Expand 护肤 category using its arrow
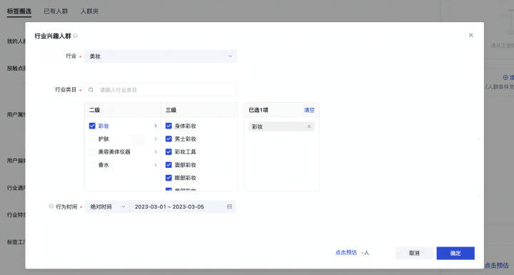 (156, 139)
